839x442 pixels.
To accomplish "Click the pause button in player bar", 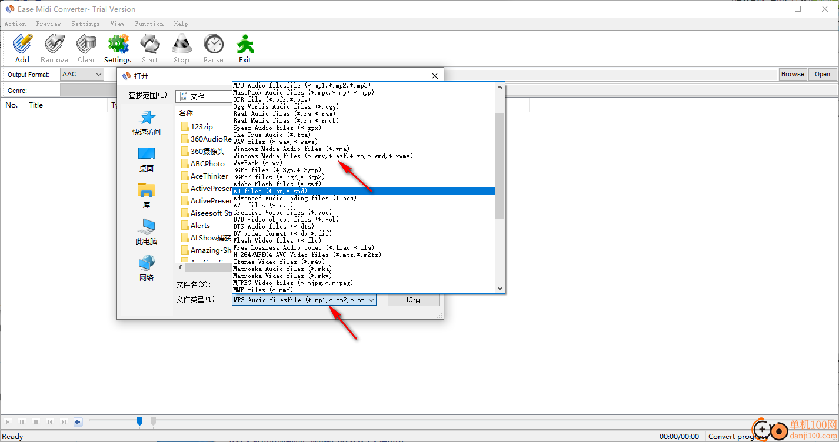I will click(22, 421).
